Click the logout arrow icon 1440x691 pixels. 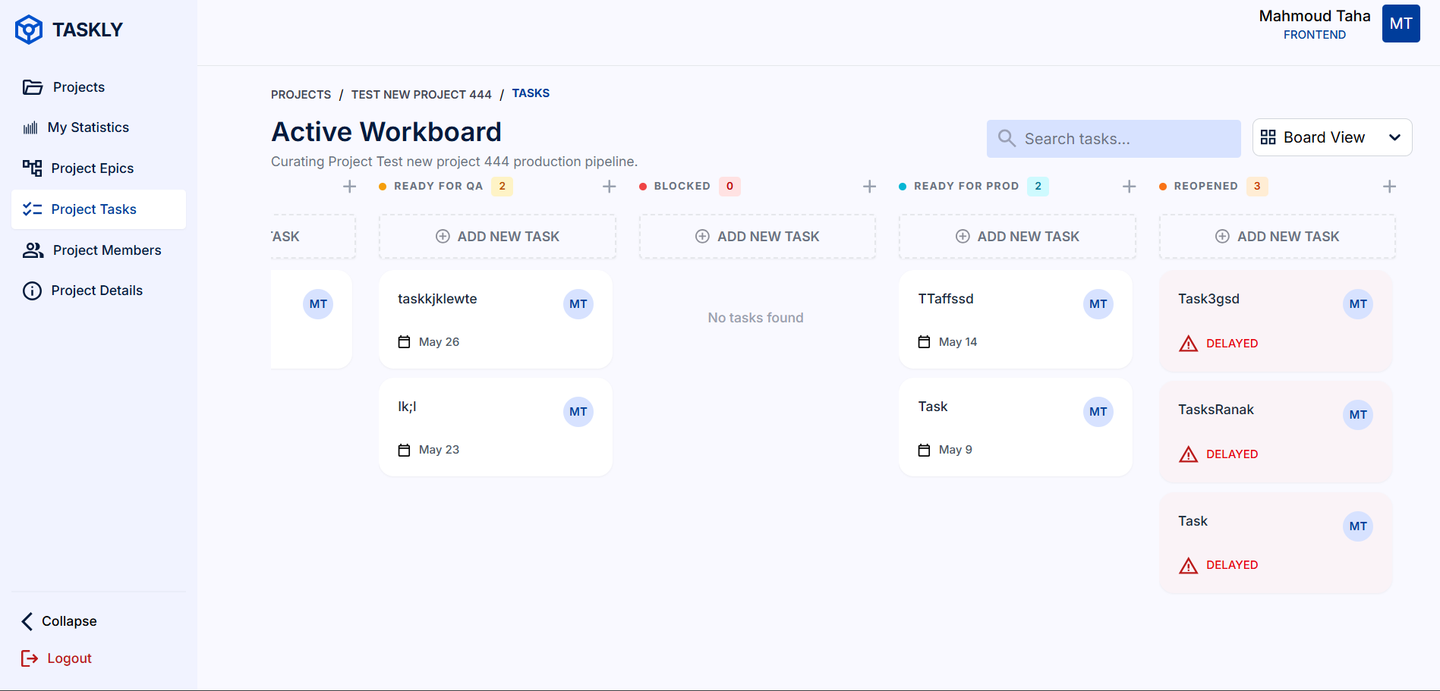30,658
